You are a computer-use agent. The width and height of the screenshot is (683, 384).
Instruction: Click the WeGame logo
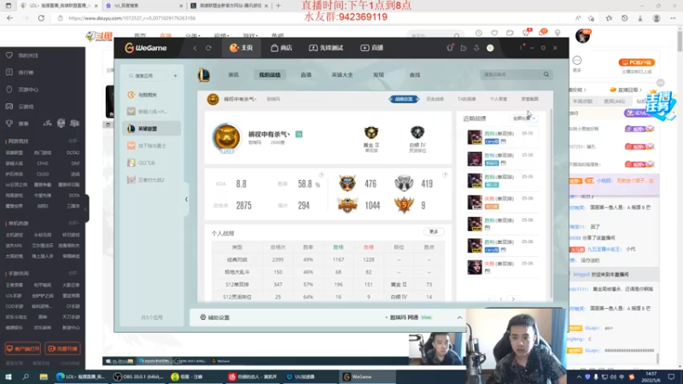pyautogui.click(x=146, y=48)
